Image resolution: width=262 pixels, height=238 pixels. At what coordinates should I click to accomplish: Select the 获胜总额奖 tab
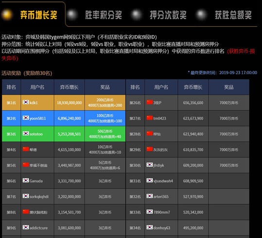click(233, 15)
